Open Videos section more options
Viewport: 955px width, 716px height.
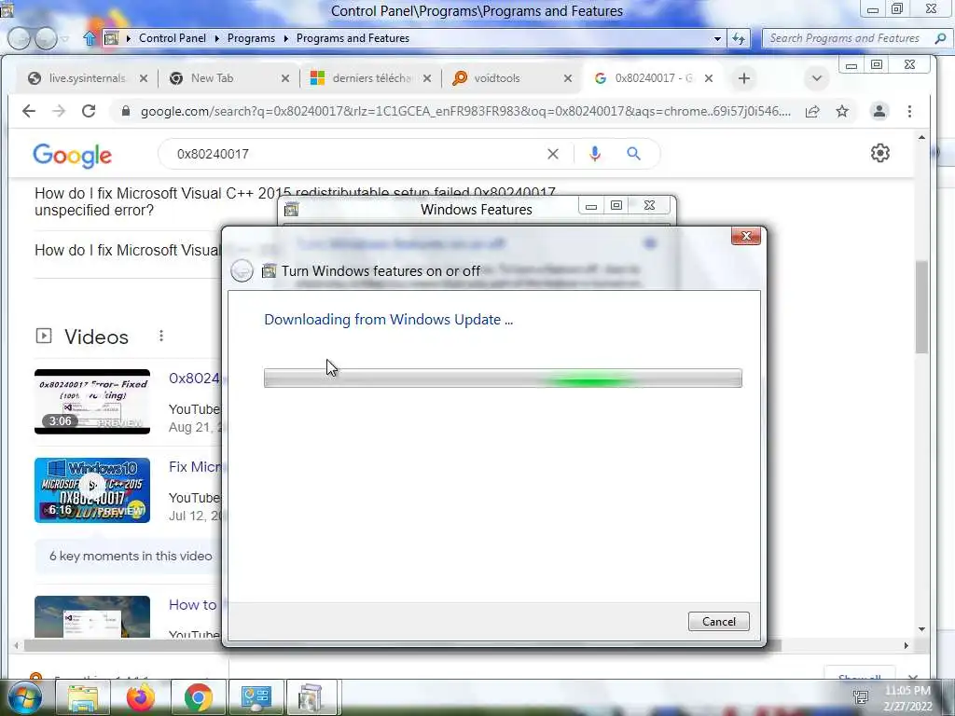click(160, 336)
